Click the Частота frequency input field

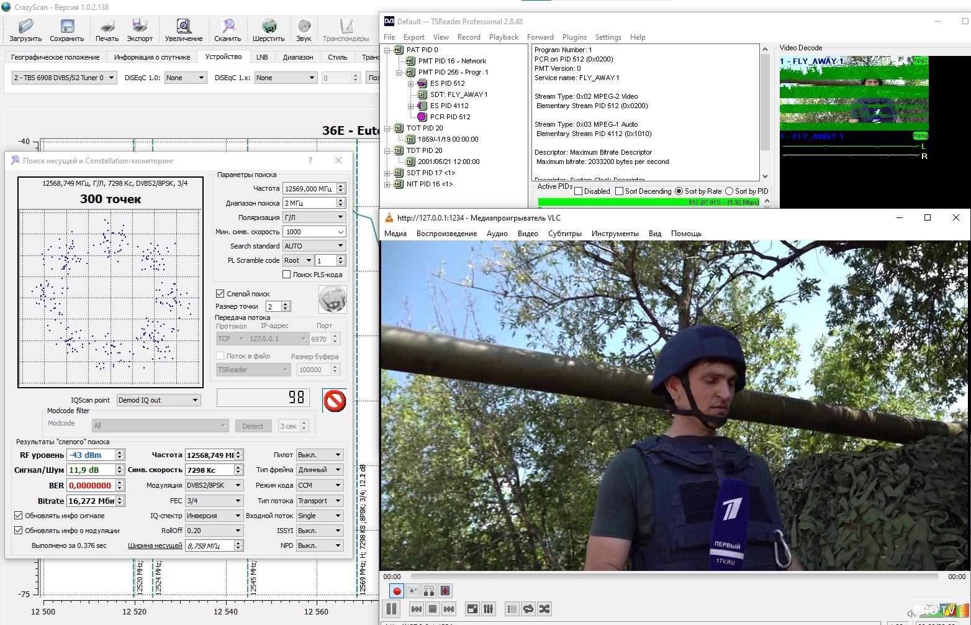(x=309, y=188)
